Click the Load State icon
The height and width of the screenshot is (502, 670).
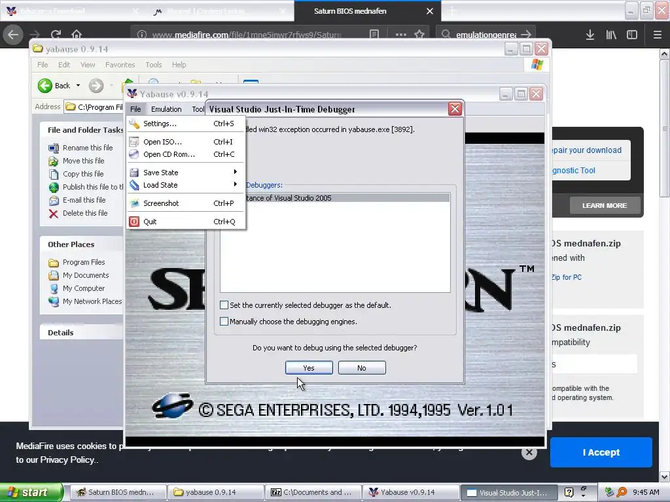pyautogui.click(x=134, y=185)
